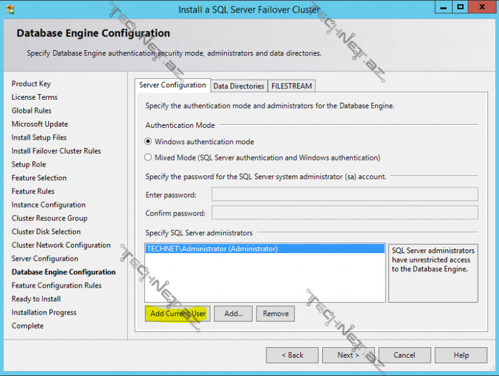Select the Server Configuration tab
499x376 pixels.
tap(172, 85)
